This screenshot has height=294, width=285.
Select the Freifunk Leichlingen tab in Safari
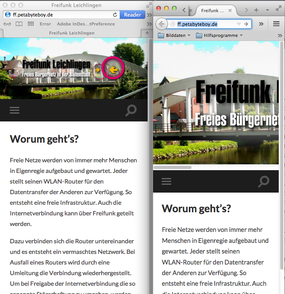72,33
